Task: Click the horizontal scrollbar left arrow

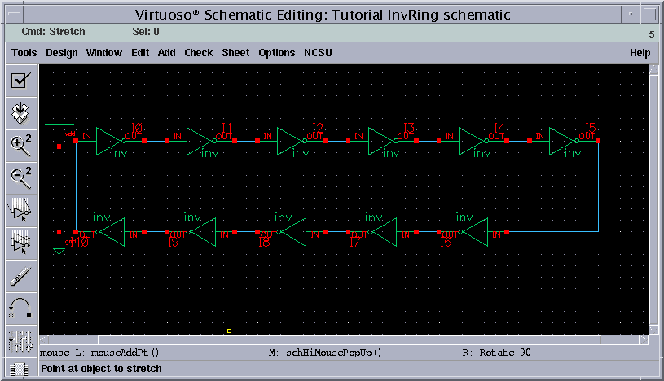Action: [x=44, y=339]
